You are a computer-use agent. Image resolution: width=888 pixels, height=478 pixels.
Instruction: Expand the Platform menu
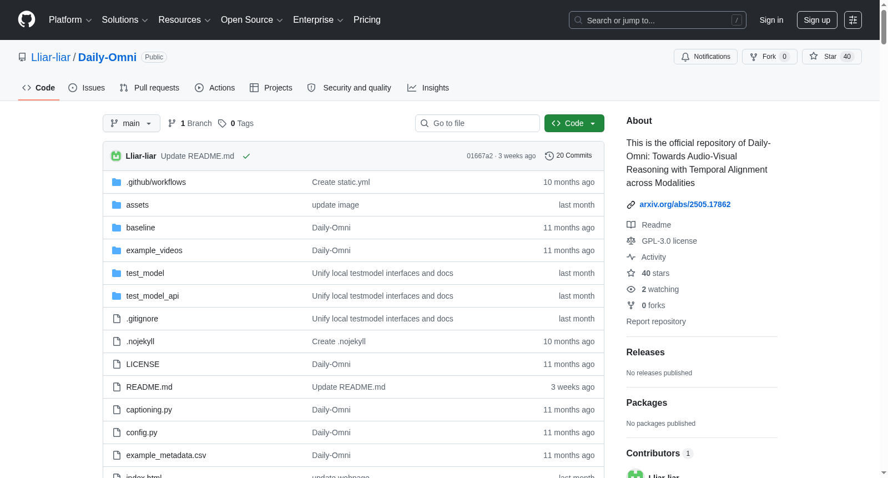(70, 20)
